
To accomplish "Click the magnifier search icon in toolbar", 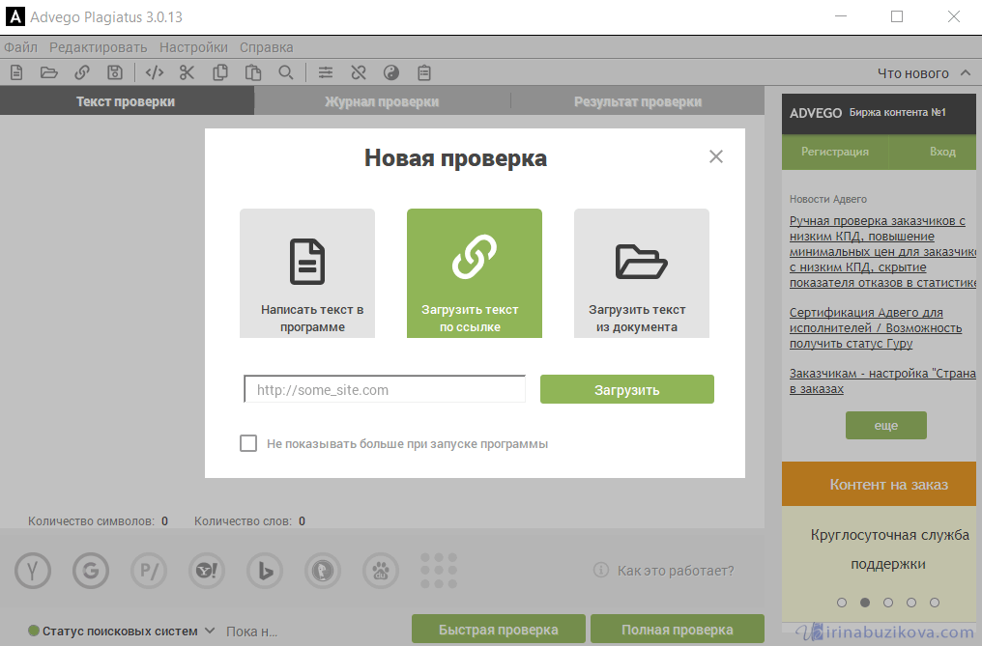I will point(285,72).
